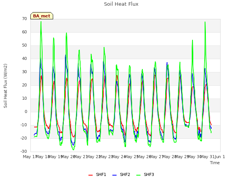This screenshot has height=182, width=243.
Task: Click the 10 y-axis tick label
Action: [24, 99]
